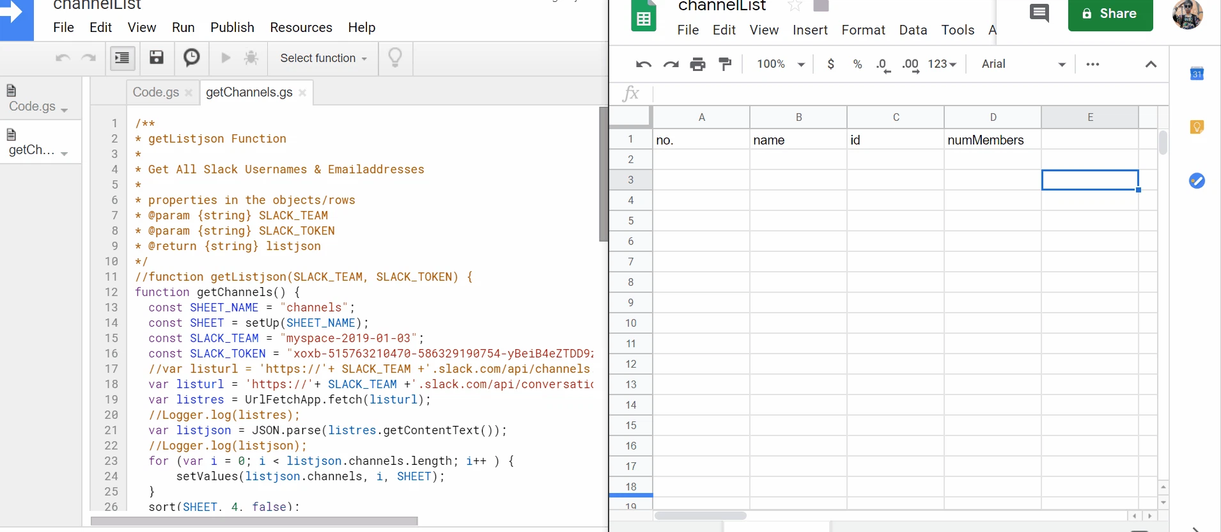Click the indent format icon in script editor
This screenshot has width=1221, height=532.
pyautogui.click(x=122, y=58)
